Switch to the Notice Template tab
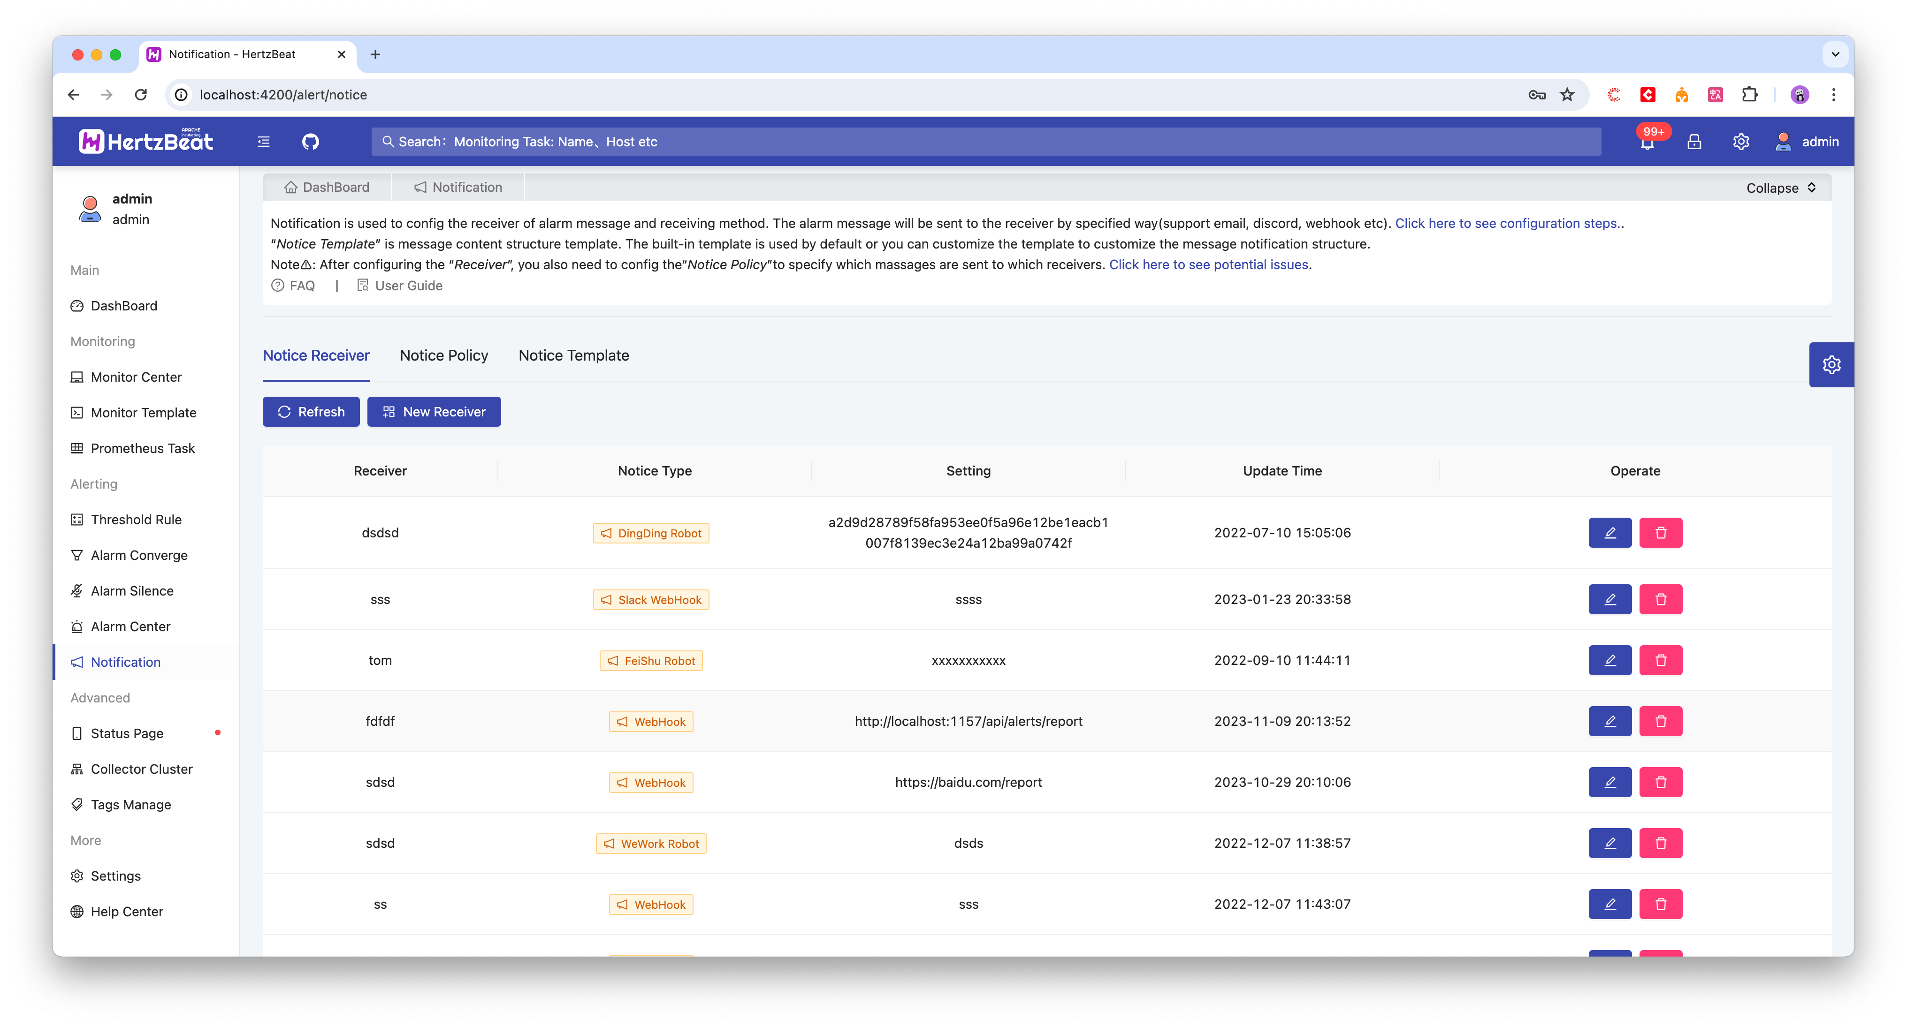This screenshot has width=1907, height=1026. point(573,356)
